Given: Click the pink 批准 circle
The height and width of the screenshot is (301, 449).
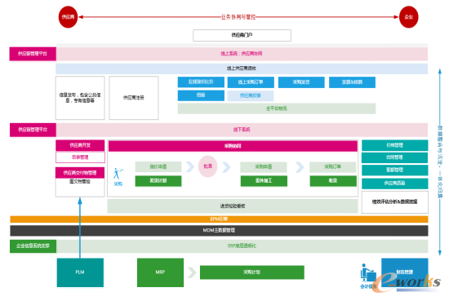Looking at the screenshot, I should [208, 166].
